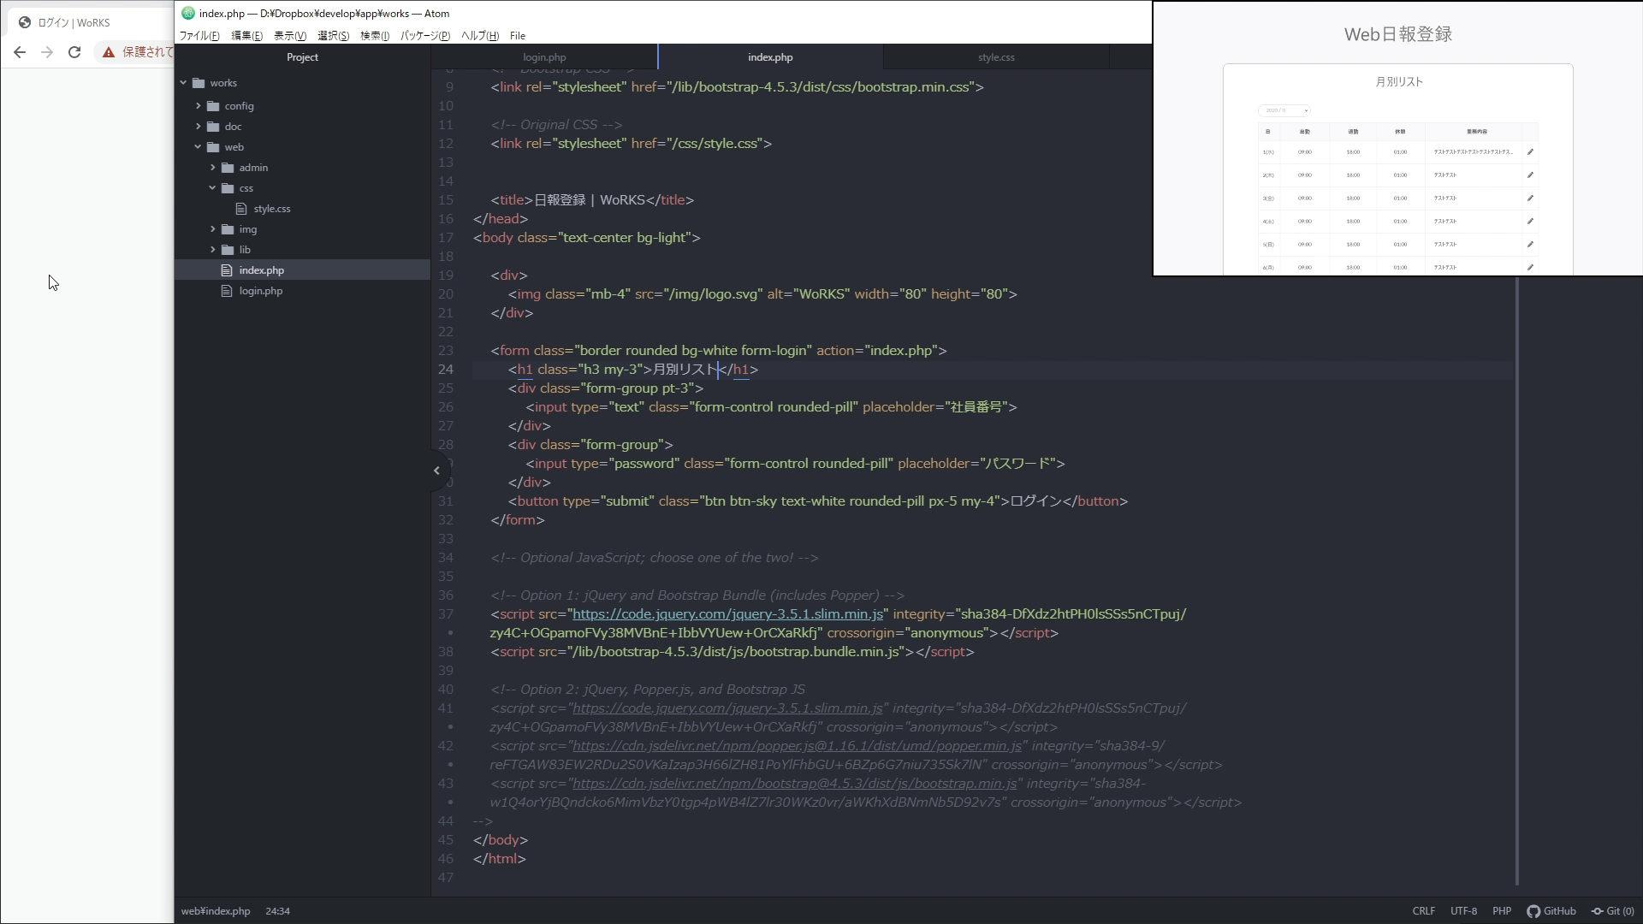Click the pencil edit icon for row 3(金)
Image resolution: width=1643 pixels, height=924 pixels.
pos(1530,198)
